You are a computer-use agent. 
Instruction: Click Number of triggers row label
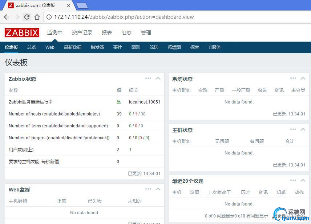[59, 138]
